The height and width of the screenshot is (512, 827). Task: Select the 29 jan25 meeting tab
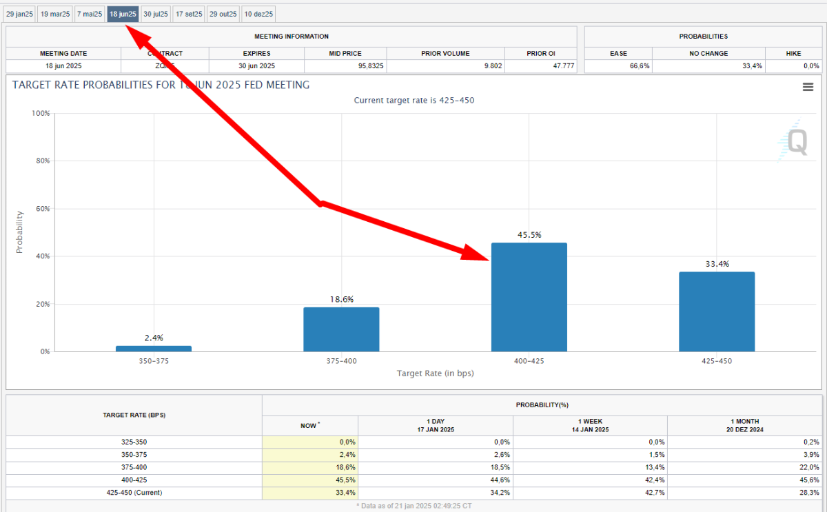pyautogui.click(x=19, y=14)
